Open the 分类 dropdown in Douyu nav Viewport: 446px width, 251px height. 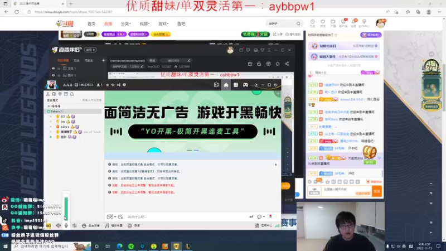126,23
